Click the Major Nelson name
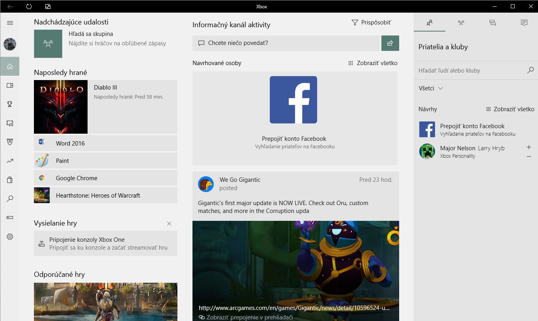Image resolution: width=538 pixels, height=321 pixels. [x=458, y=148]
